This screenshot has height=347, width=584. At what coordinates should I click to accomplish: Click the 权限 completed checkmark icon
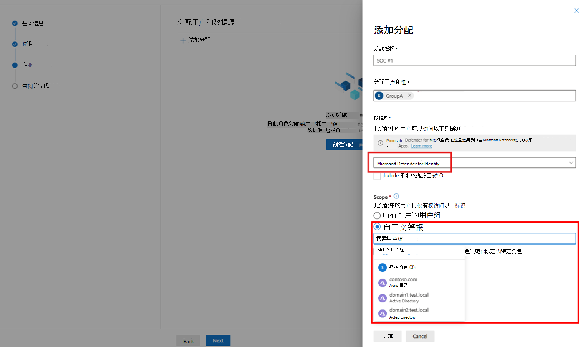[15, 44]
